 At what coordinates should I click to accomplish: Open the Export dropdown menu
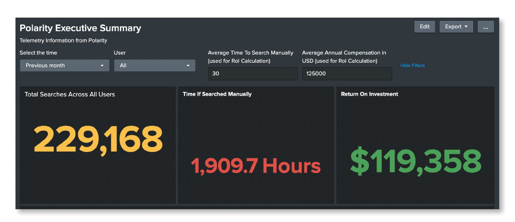[456, 27]
